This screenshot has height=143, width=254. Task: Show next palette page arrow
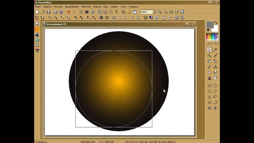[x=216, y=43]
